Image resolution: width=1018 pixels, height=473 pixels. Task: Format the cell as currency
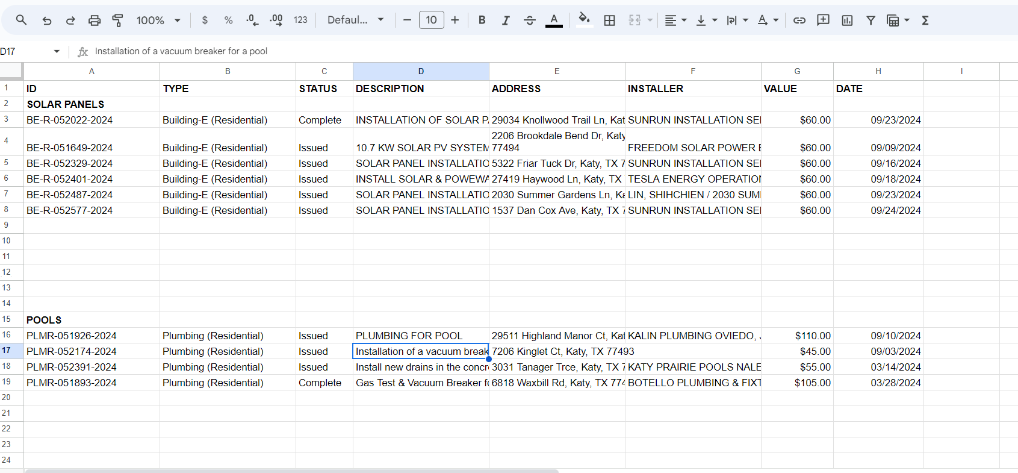tap(205, 20)
